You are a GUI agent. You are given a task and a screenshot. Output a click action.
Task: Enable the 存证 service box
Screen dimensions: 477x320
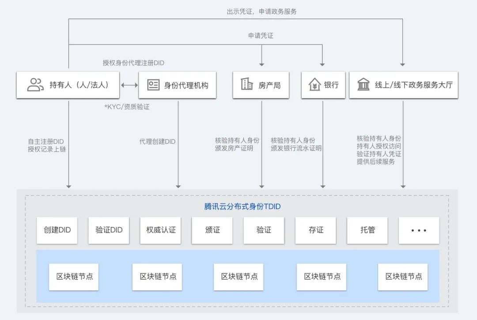(315, 230)
